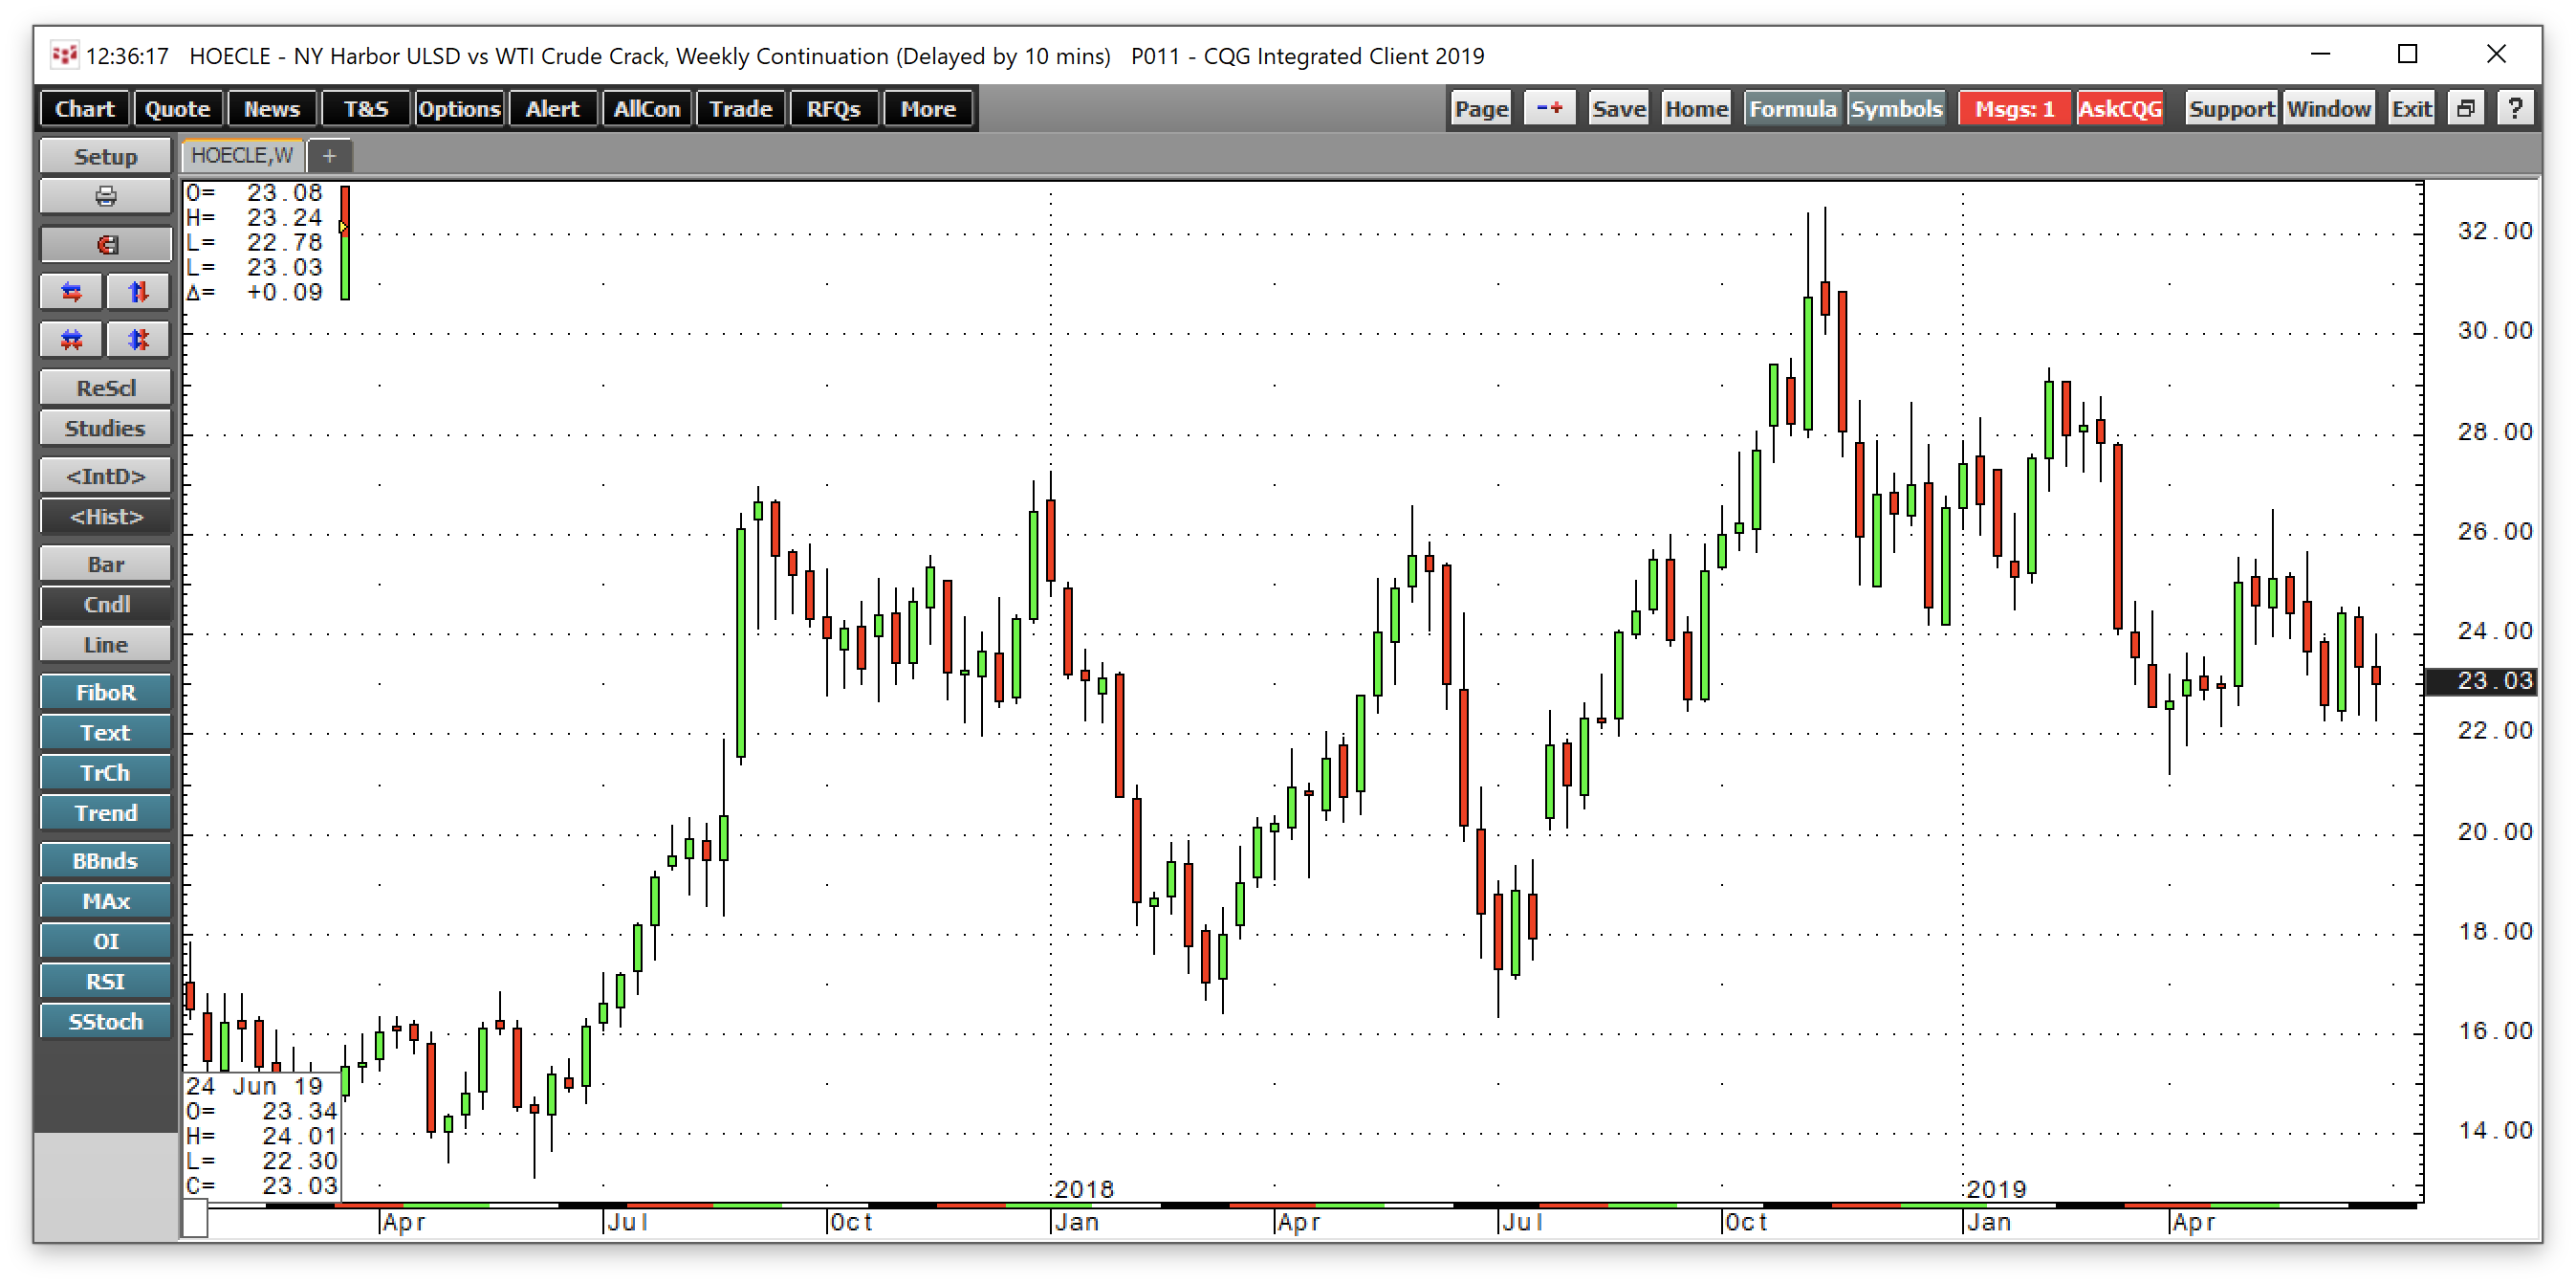This screenshot has height=1284, width=2576.
Task: Add the BBnds Bollinger Bands study
Action: (x=105, y=861)
